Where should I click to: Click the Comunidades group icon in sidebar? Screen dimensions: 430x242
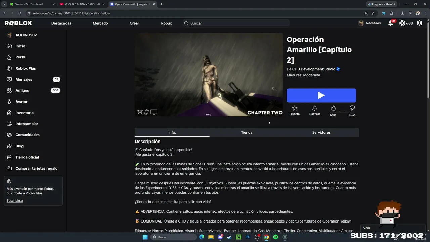9,135
